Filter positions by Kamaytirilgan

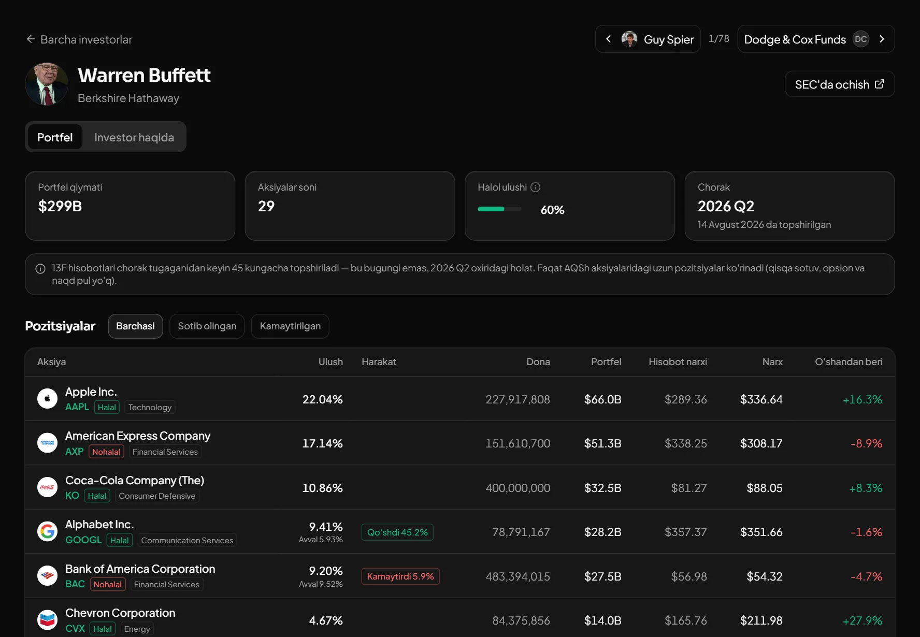click(x=290, y=326)
